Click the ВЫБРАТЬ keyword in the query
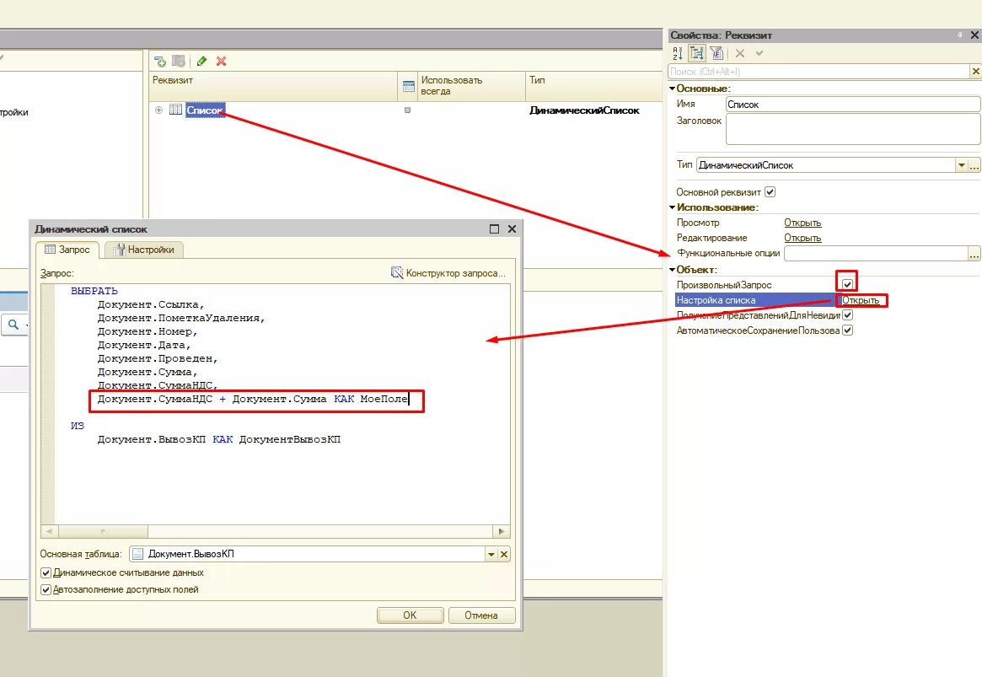 tap(94, 291)
